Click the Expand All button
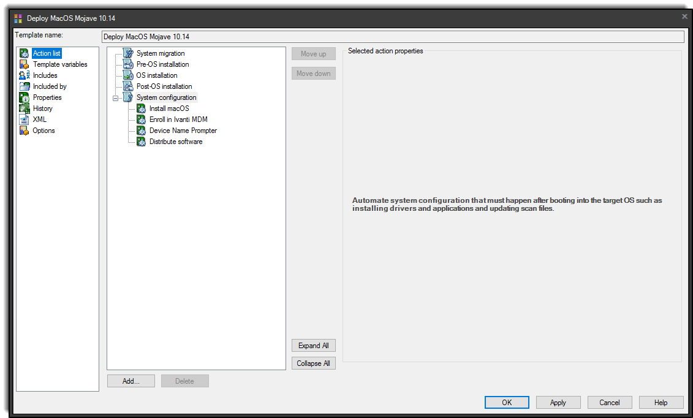 pyautogui.click(x=313, y=345)
